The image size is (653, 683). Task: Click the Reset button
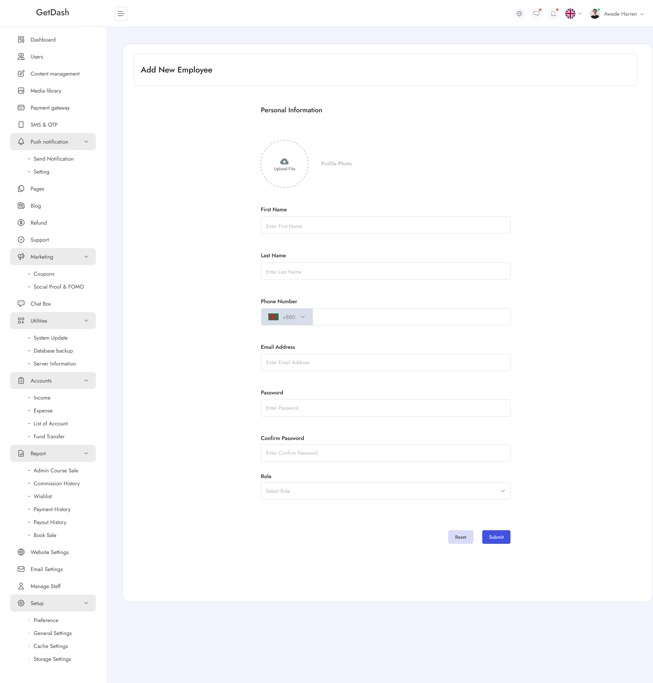461,537
